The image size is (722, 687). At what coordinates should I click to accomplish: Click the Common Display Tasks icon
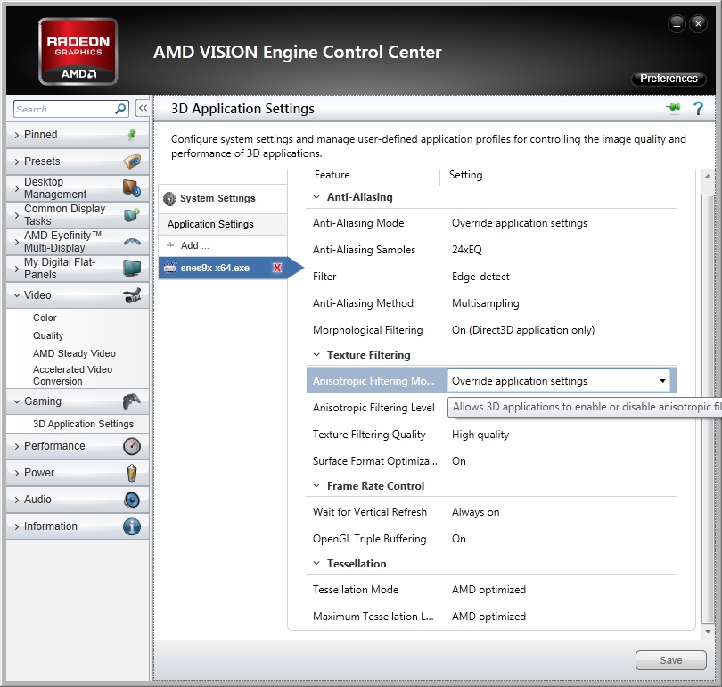[x=132, y=215]
